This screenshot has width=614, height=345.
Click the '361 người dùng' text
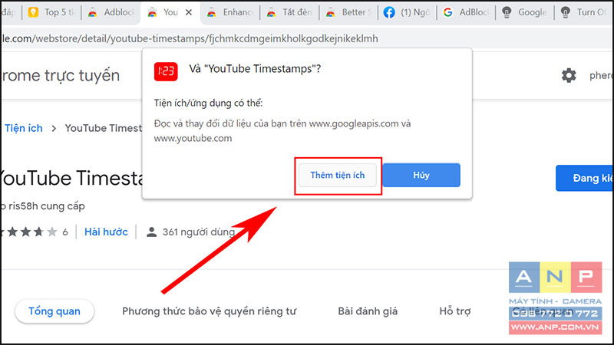point(199,232)
